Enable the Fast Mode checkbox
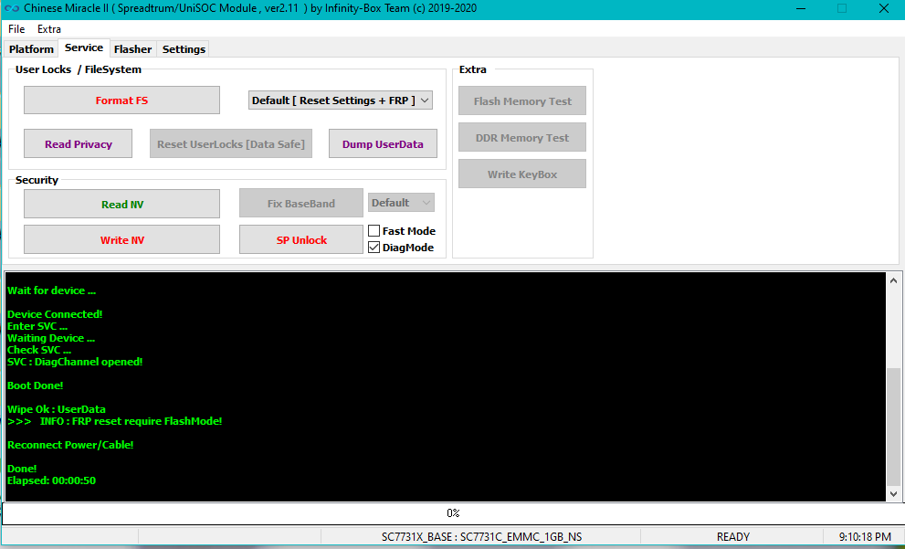The image size is (905, 549). coord(374,231)
